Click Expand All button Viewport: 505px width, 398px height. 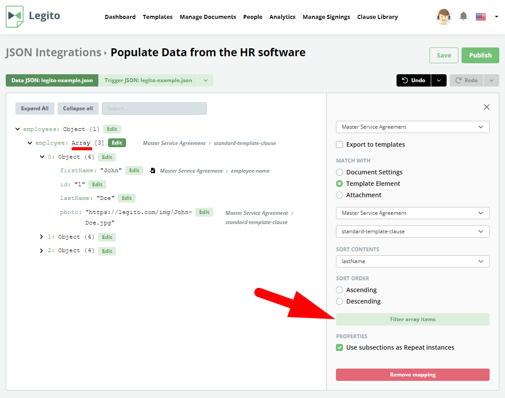click(35, 108)
